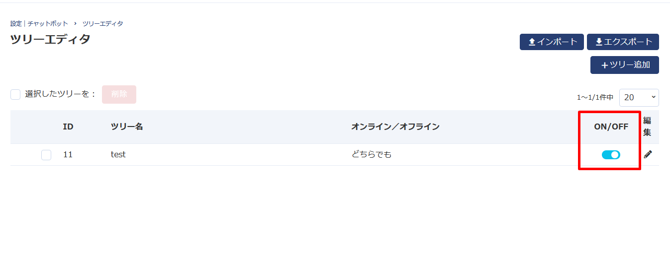Tick the checkbox for tree ID 11

click(x=46, y=155)
